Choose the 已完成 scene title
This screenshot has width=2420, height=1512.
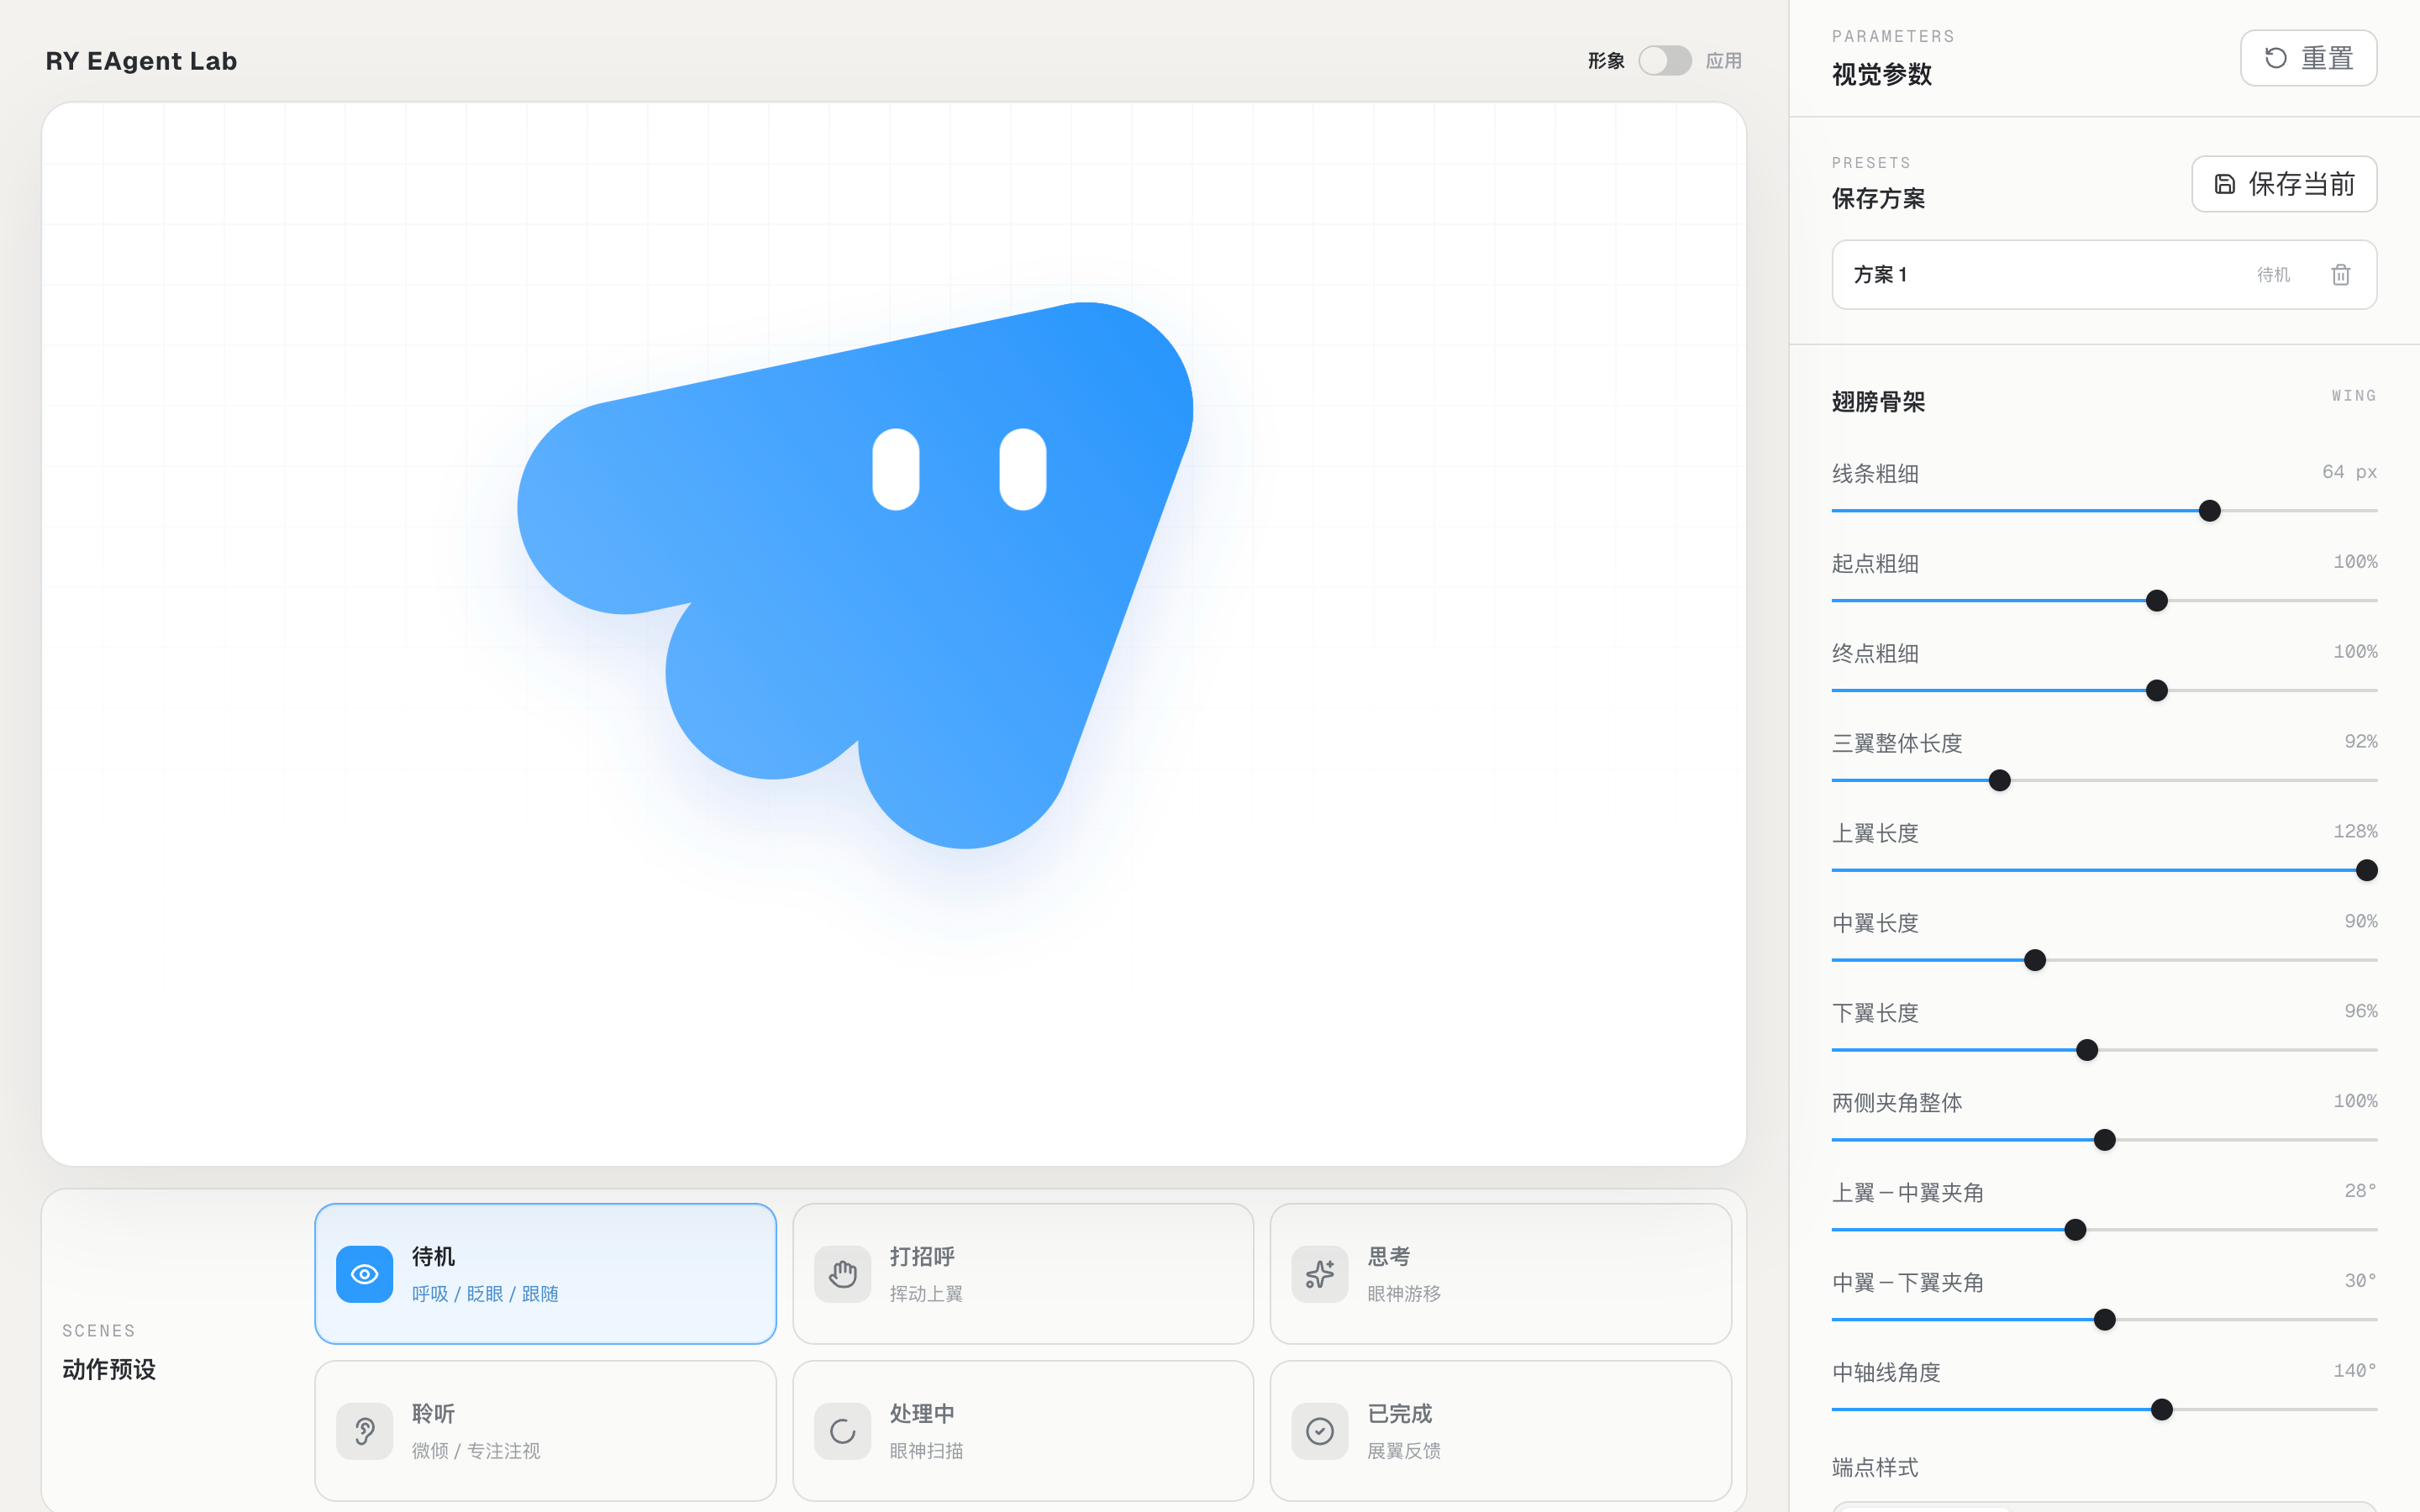point(1400,1413)
